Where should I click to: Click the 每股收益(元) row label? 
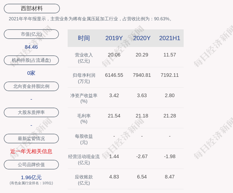84,139
